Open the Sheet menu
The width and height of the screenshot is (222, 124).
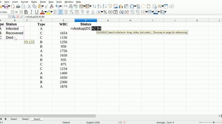click(43, 2)
